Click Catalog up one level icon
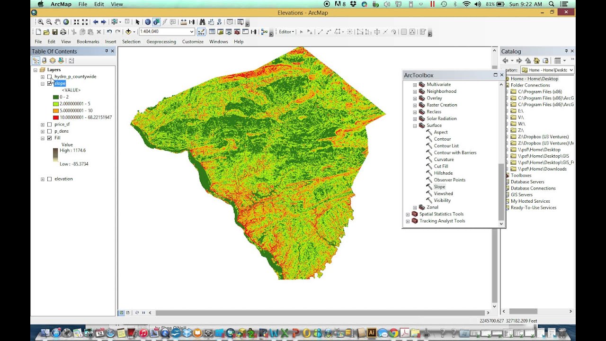The width and height of the screenshot is (606, 341). (528, 61)
